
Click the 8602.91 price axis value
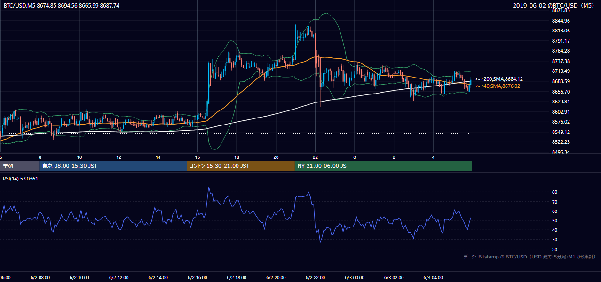pyautogui.click(x=561, y=112)
